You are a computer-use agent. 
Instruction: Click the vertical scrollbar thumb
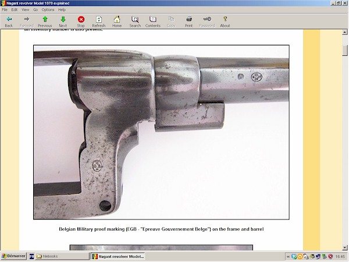pyautogui.click(x=345, y=50)
